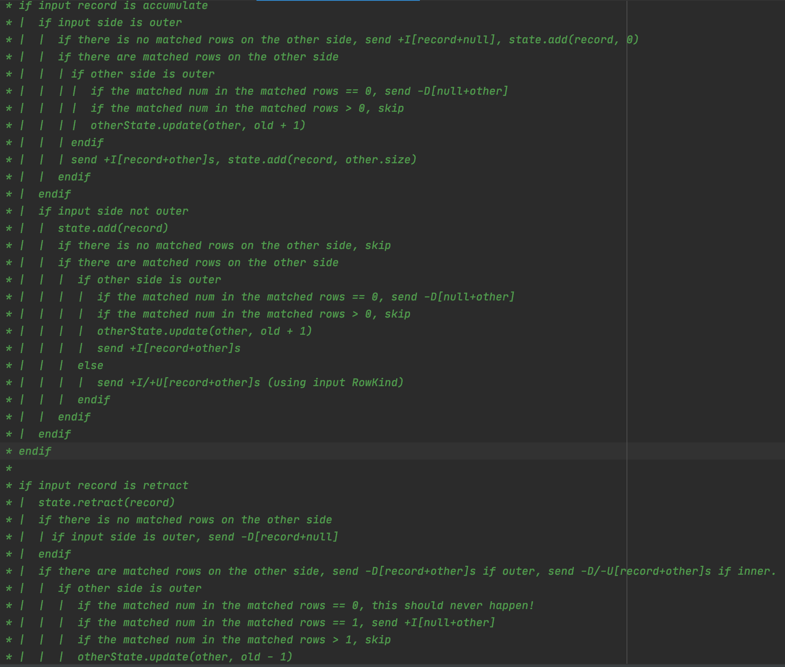The height and width of the screenshot is (667, 785).
Task: Click the "this should never happen!" text
Action: (x=453, y=606)
